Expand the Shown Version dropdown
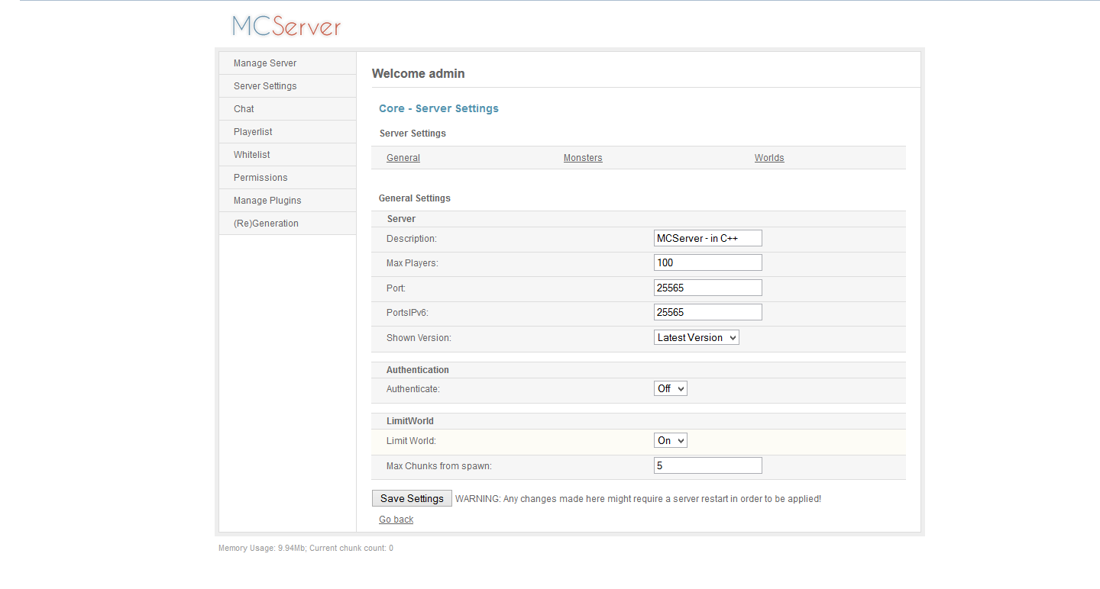Viewport: 1100px width, 589px height. (x=696, y=337)
